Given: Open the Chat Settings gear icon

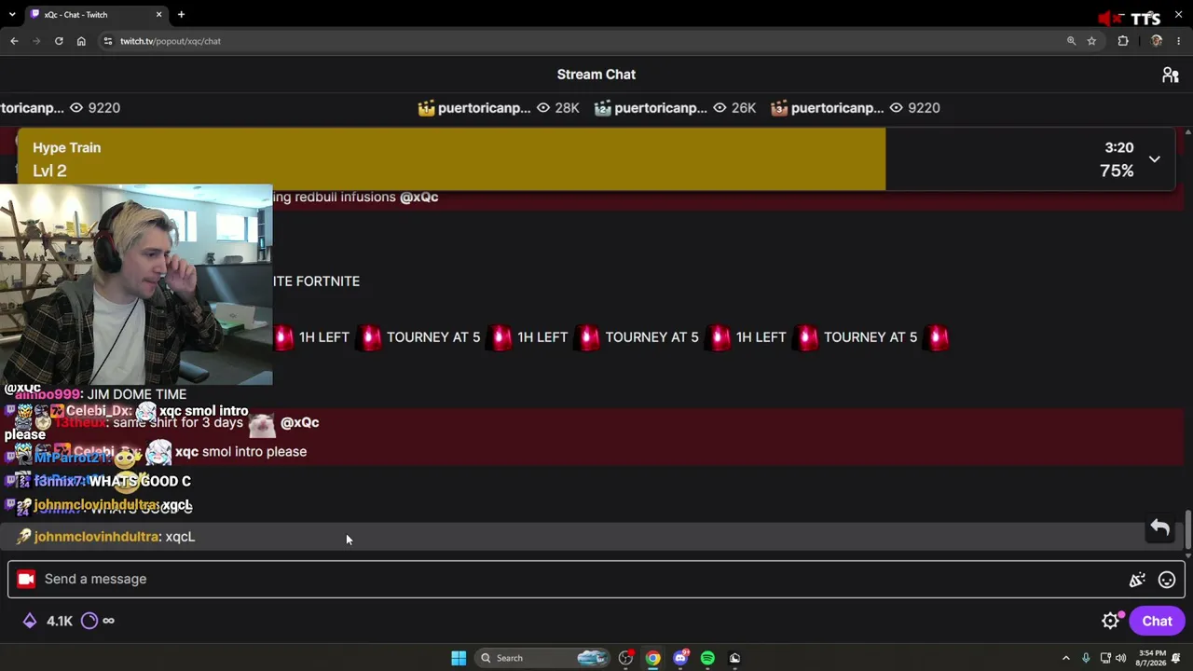Looking at the screenshot, I should tap(1110, 621).
